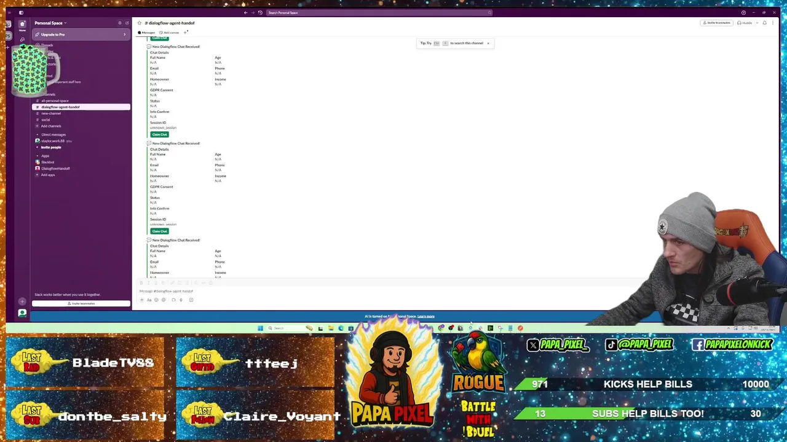Switch to the Messages tab
Screen dimensions: 787x442
[x=146, y=33]
